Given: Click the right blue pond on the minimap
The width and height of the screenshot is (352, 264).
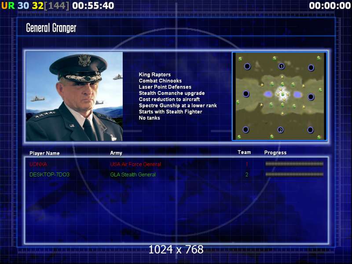Looking at the screenshot, I should click(298, 95).
